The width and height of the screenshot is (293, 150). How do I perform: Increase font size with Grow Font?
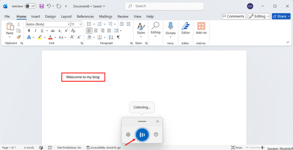coord(72,37)
